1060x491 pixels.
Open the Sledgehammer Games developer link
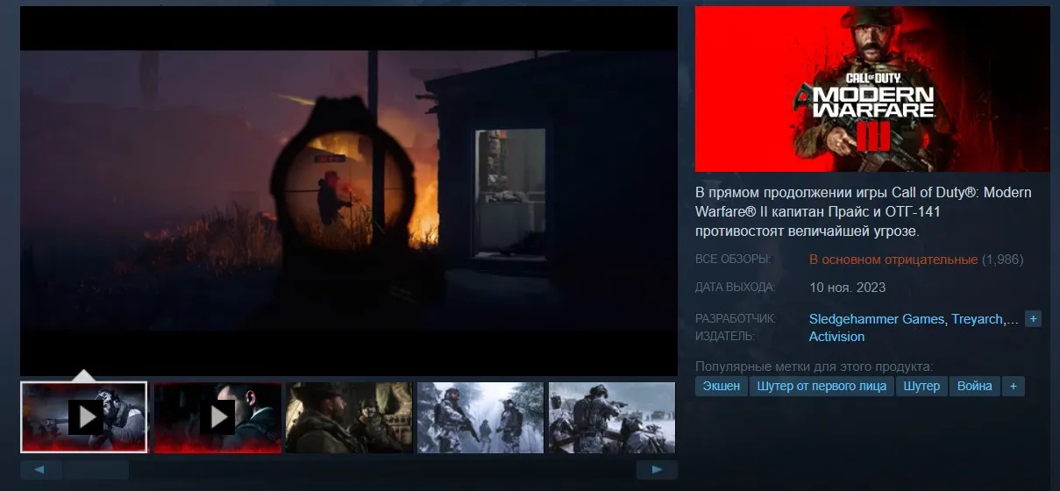[x=877, y=319]
